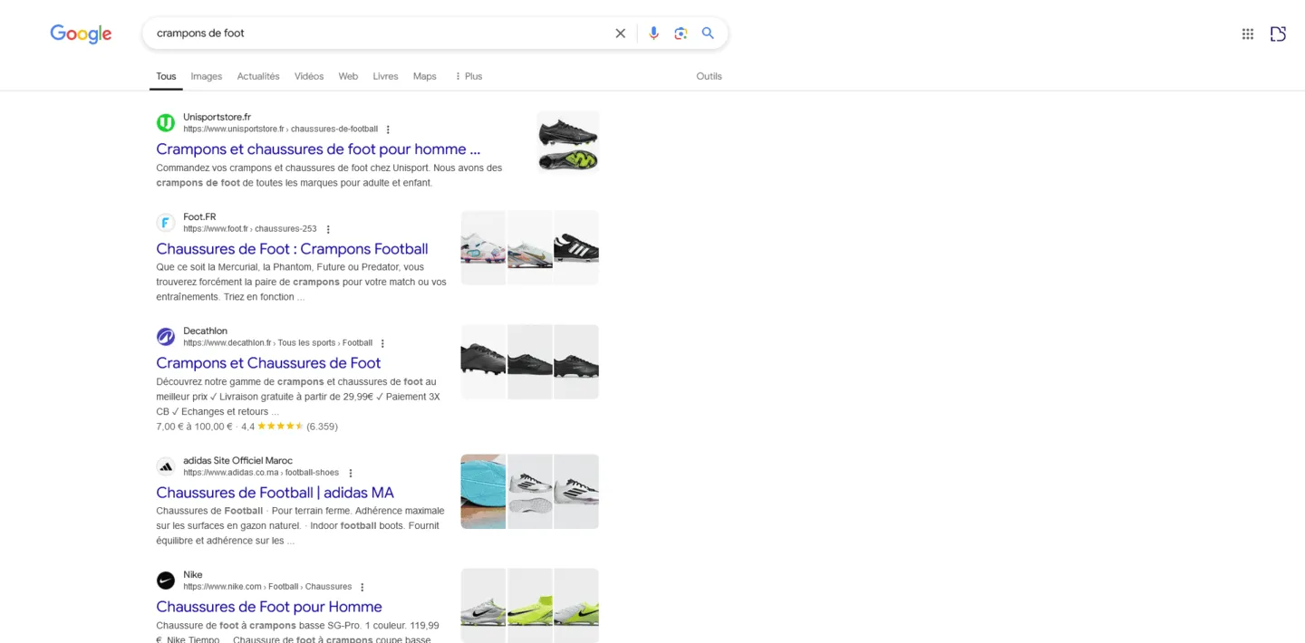
Task: Click the Foot.FR favicon
Action: pyautogui.click(x=166, y=222)
